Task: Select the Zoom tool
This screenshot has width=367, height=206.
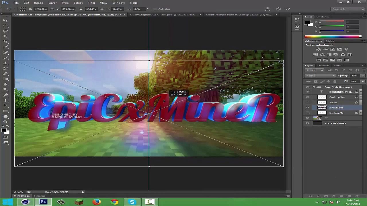Action: [5, 122]
